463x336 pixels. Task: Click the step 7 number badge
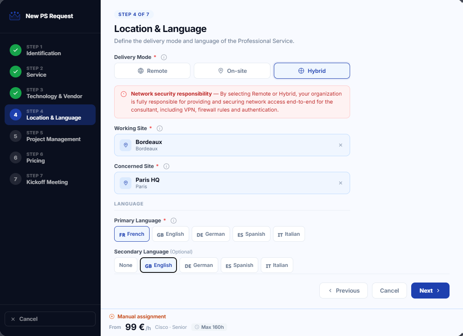[x=16, y=179]
